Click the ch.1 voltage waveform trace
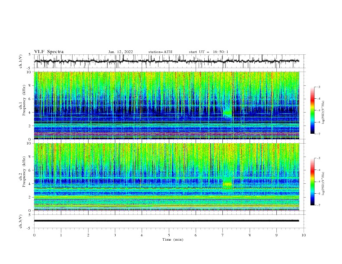 pyautogui.click(x=166, y=61)
